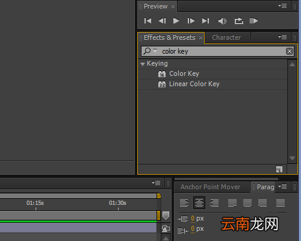The width and height of the screenshot is (301, 241).
Task: Justify all lines of text
Action: 281,202
